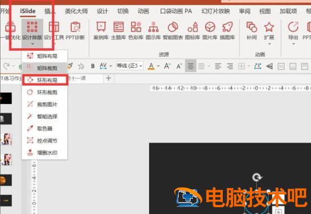The width and height of the screenshot is (311, 214).
Task: Select 增删水印 from the menu
Action: point(45,153)
